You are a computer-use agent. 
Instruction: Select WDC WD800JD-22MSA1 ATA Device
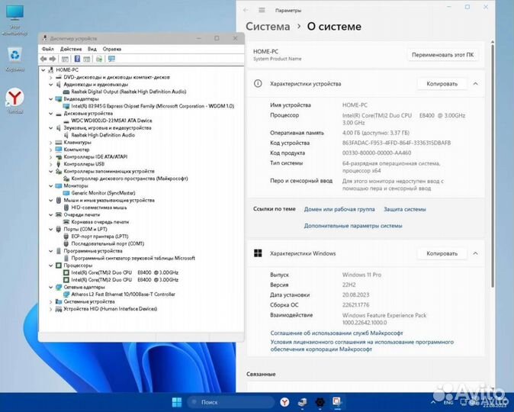111,121
